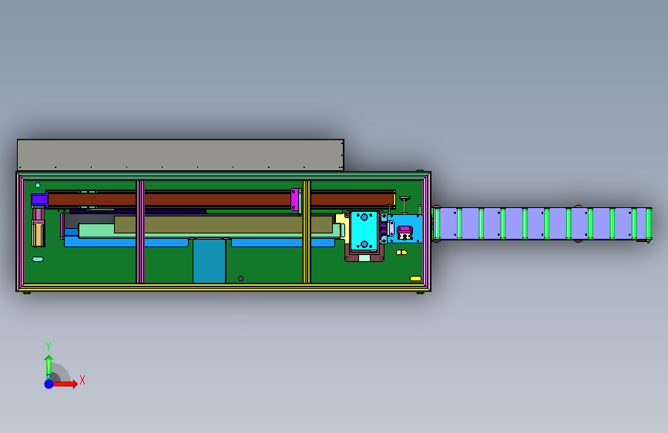Viewport: 668px width, 433px height.
Task: Select the long brown beam in the frame
Action: 221,200
